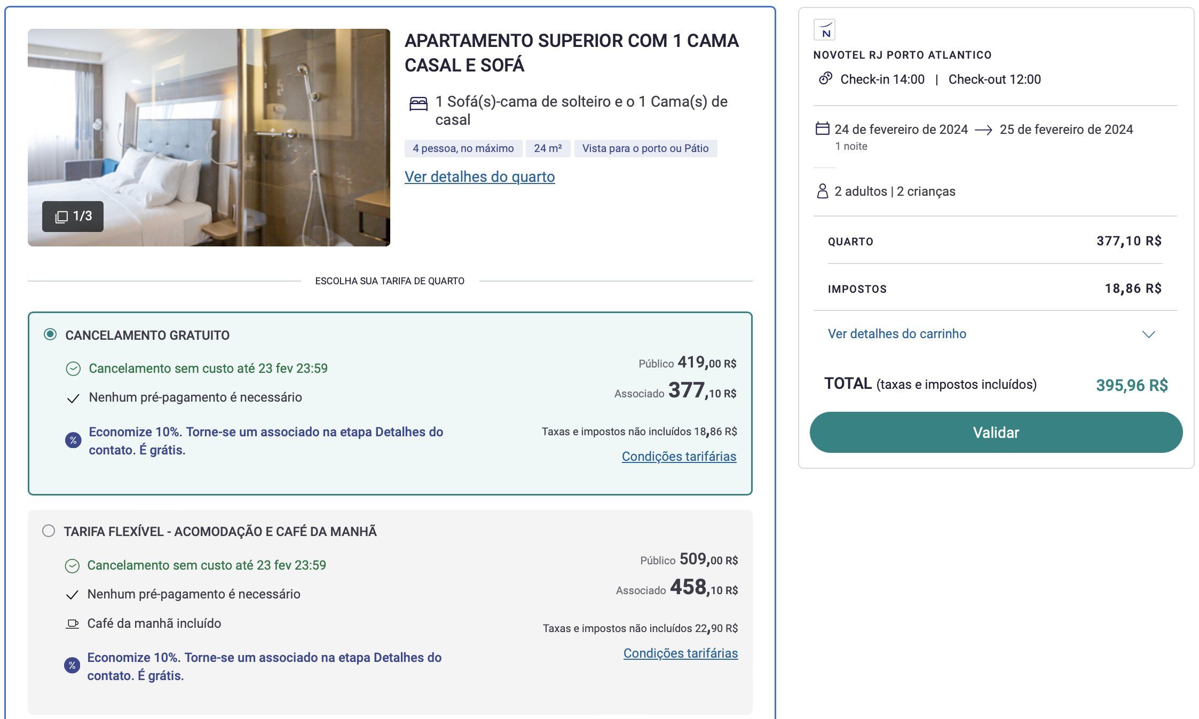This screenshot has width=1199, height=719.
Task: Click the guest person icon
Action: pos(822,191)
